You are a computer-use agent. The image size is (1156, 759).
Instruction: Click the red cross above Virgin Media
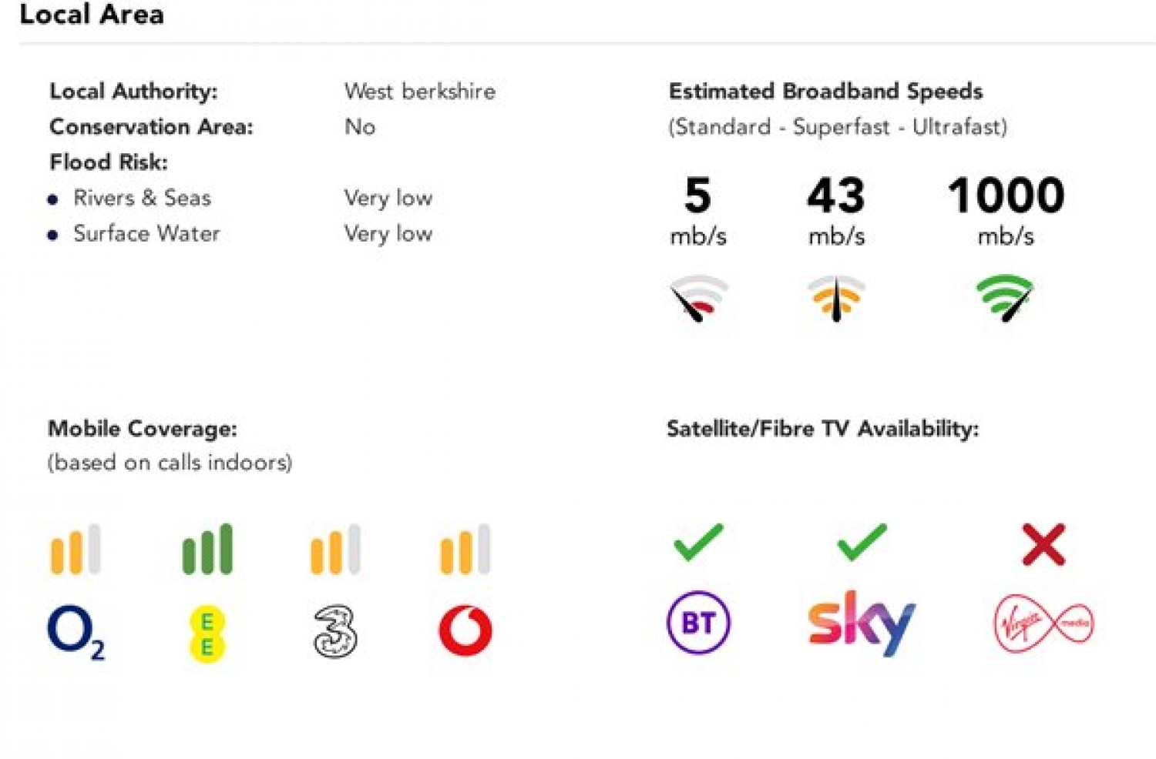pyautogui.click(x=1043, y=544)
